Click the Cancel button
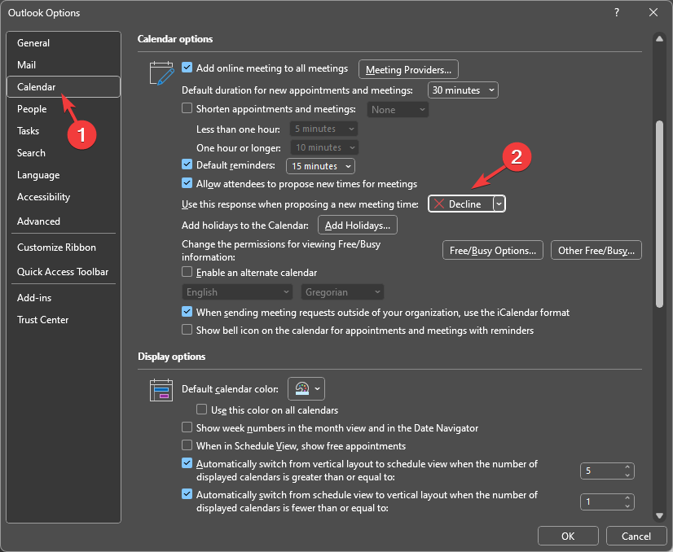The height and width of the screenshot is (552, 673). click(636, 537)
